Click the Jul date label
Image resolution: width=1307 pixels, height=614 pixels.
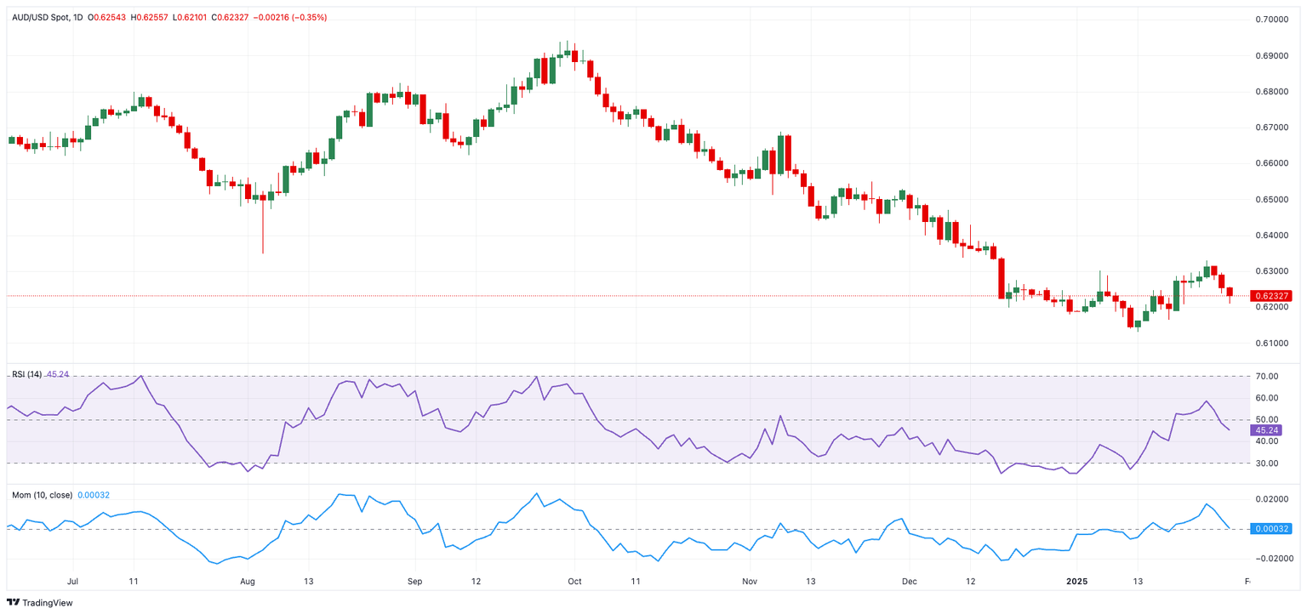[72, 582]
